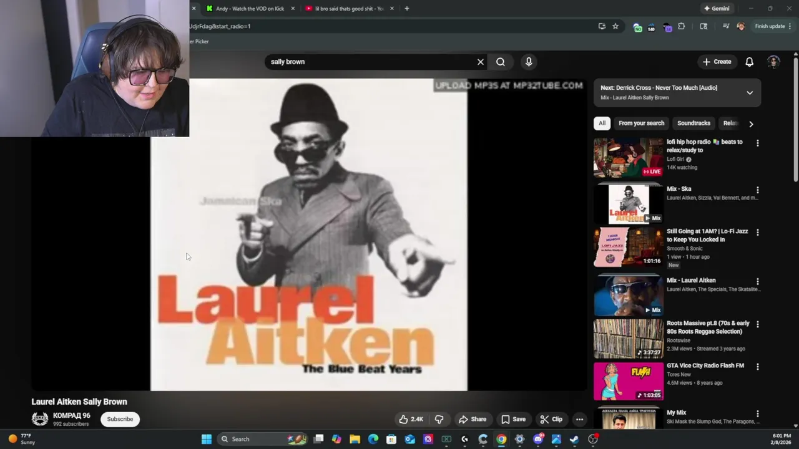Close the lil bro said YouTube tab
This screenshot has height=449, width=799.
[x=392, y=9]
